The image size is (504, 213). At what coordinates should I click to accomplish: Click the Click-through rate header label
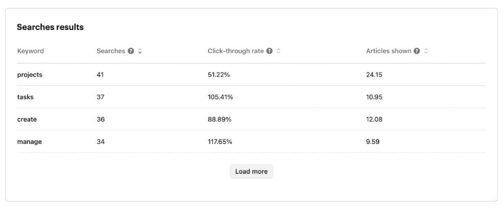236,51
